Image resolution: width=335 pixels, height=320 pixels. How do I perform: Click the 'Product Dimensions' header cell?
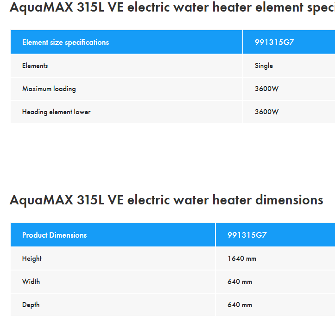coord(54,235)
